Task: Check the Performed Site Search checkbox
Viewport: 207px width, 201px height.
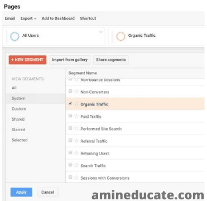Action: click(70, 128)
